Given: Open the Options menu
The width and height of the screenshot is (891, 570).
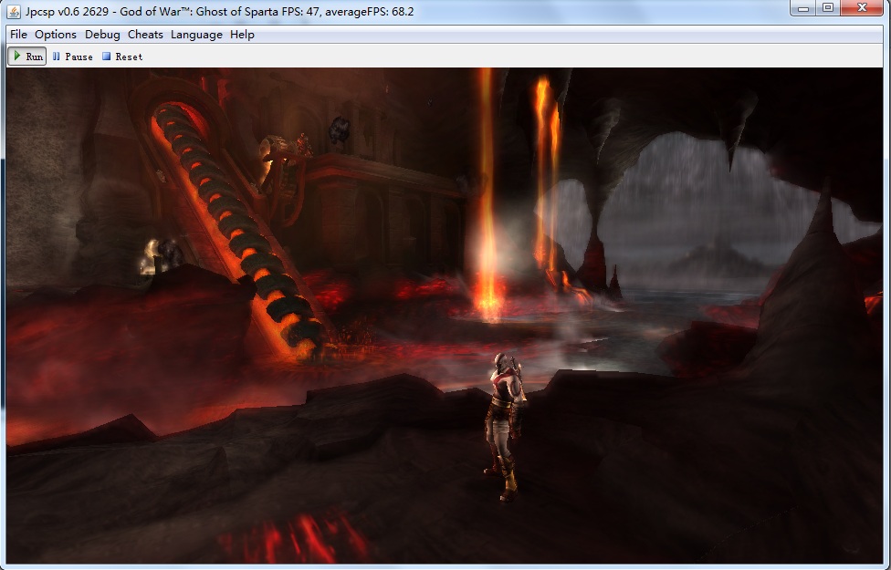Looking at the screenshot, I should tap(56, 35).
